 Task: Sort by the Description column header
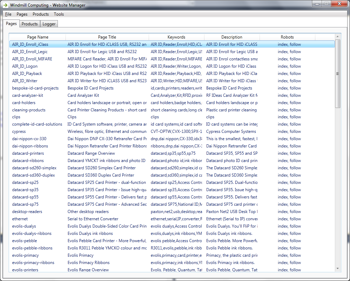click(232, 37)
